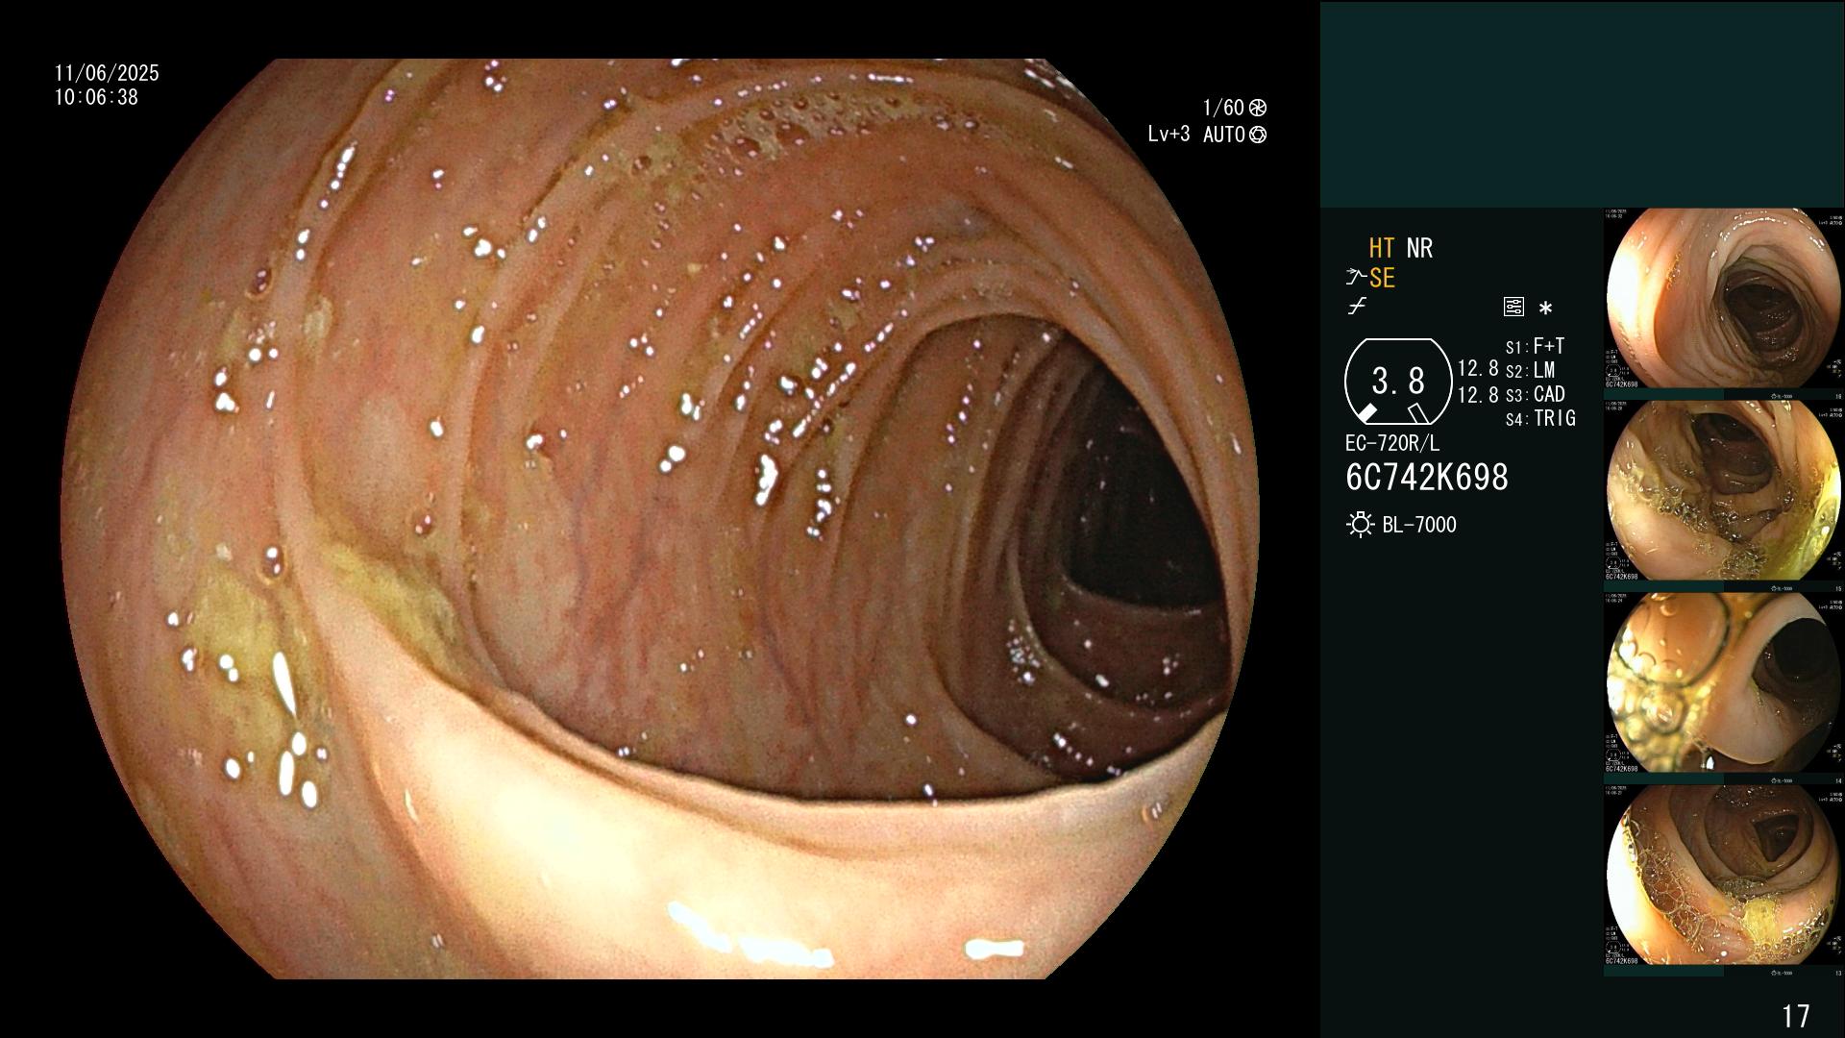Click the date 11/06/2025
This screenshot has height=1038, width=1845.
tap(107, 73)
